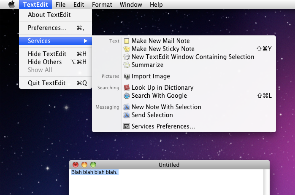Click the Dictionary icon beside Look Up in Dictionary
This screenshot has width=295, height=195.
pyautogui.click(x=127, y=88)
